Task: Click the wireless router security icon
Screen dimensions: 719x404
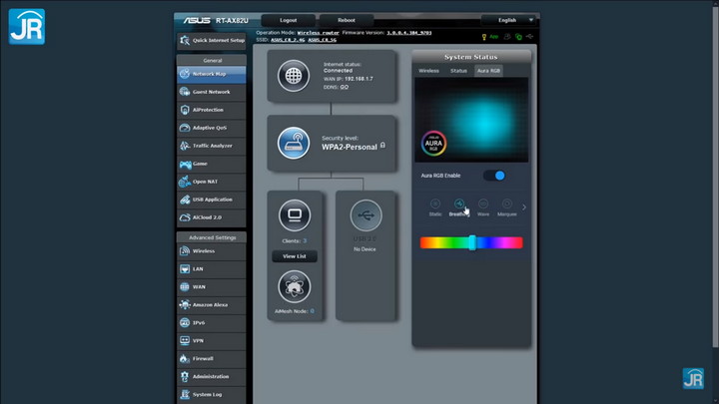Action: [x=294, y=143]
